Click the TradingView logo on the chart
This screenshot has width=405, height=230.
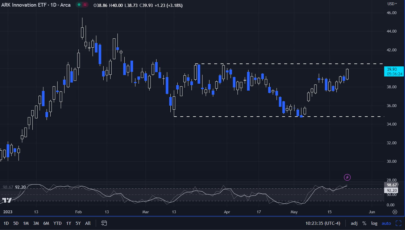(6, 200)
